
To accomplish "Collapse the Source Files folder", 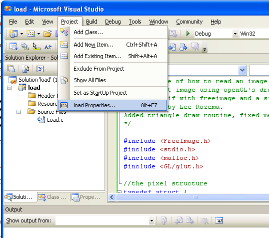I will [x=18, y=112].
